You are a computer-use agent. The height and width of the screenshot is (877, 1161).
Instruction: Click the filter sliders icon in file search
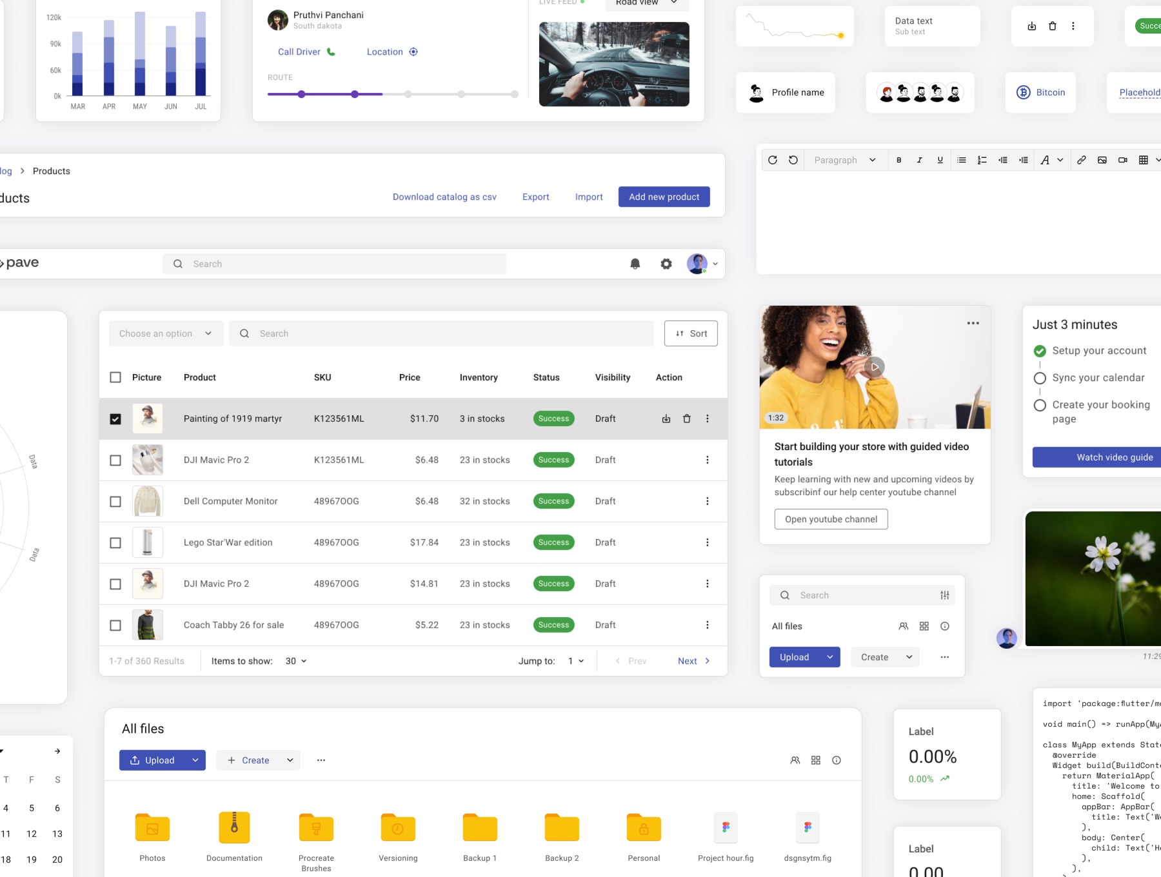coord(944,595)
